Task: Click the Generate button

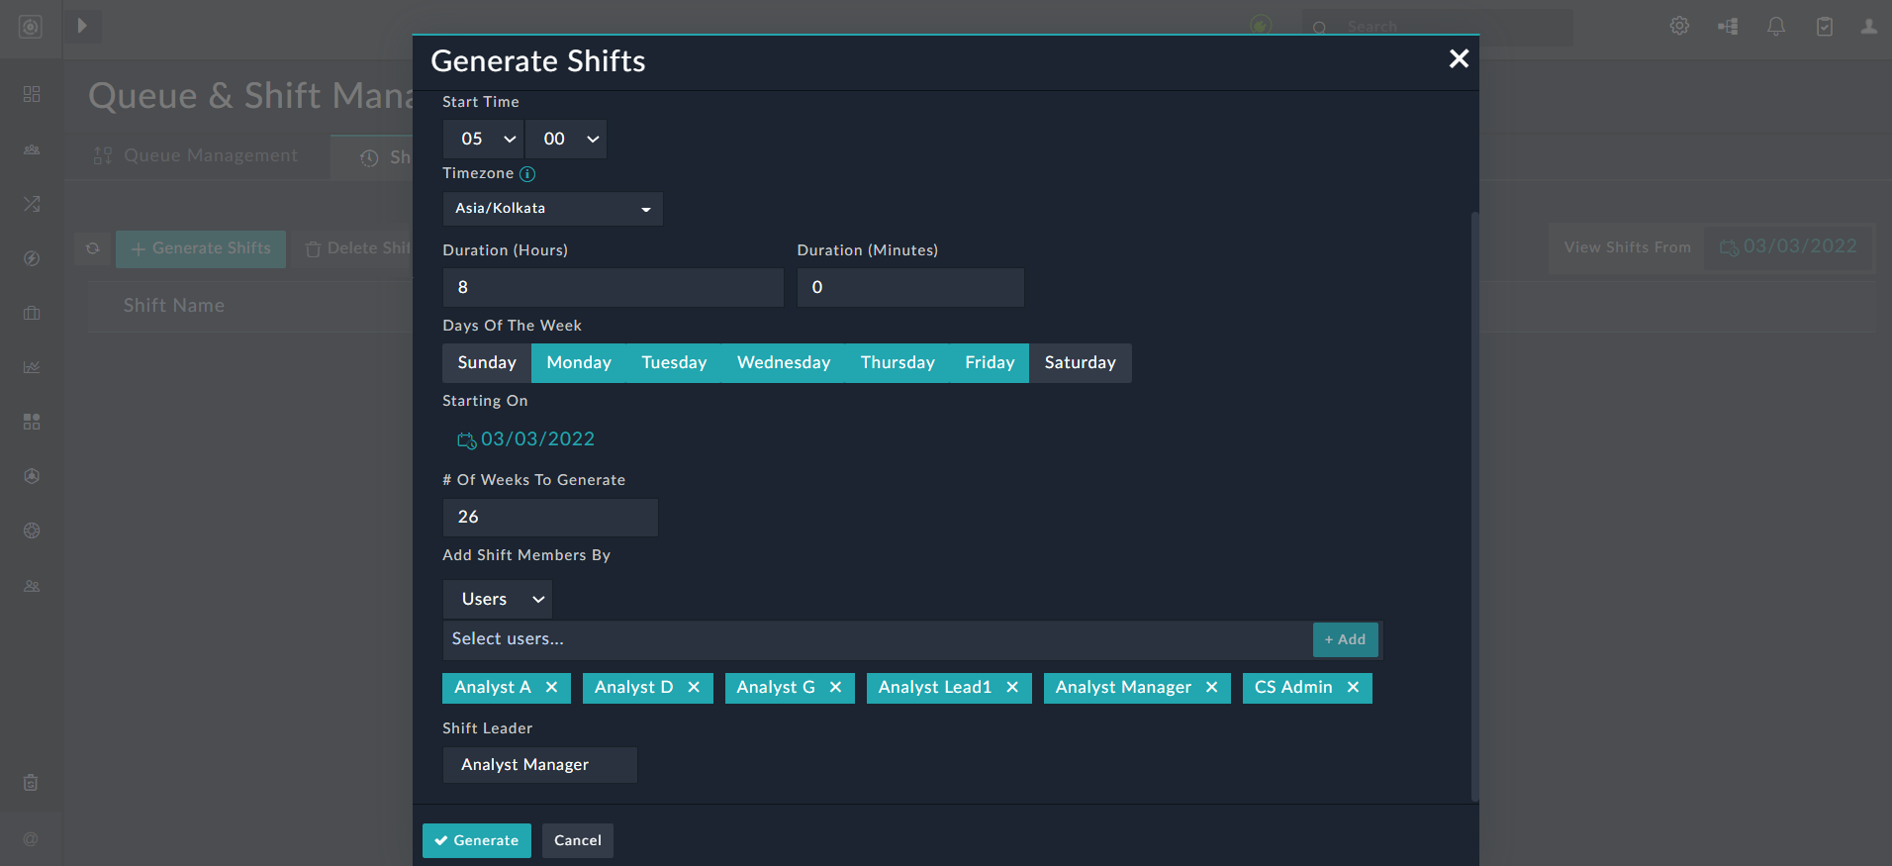Action: click(477, 841)
